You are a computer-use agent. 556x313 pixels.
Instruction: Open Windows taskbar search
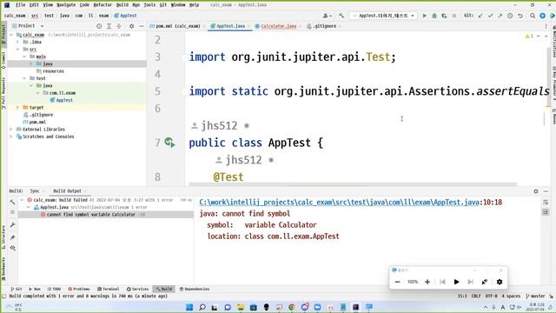202,307
